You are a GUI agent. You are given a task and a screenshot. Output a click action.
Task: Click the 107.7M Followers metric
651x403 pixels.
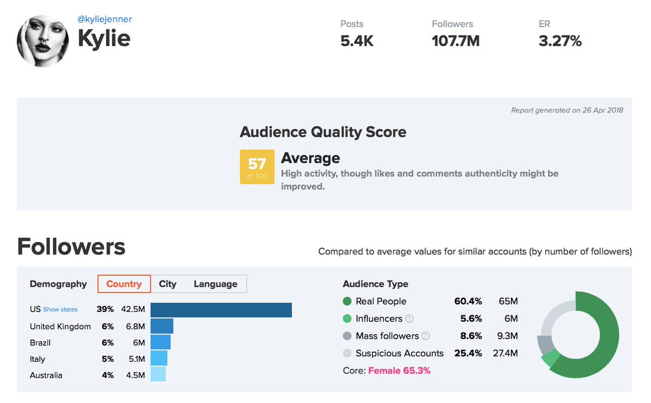click(x=455, y=40)
